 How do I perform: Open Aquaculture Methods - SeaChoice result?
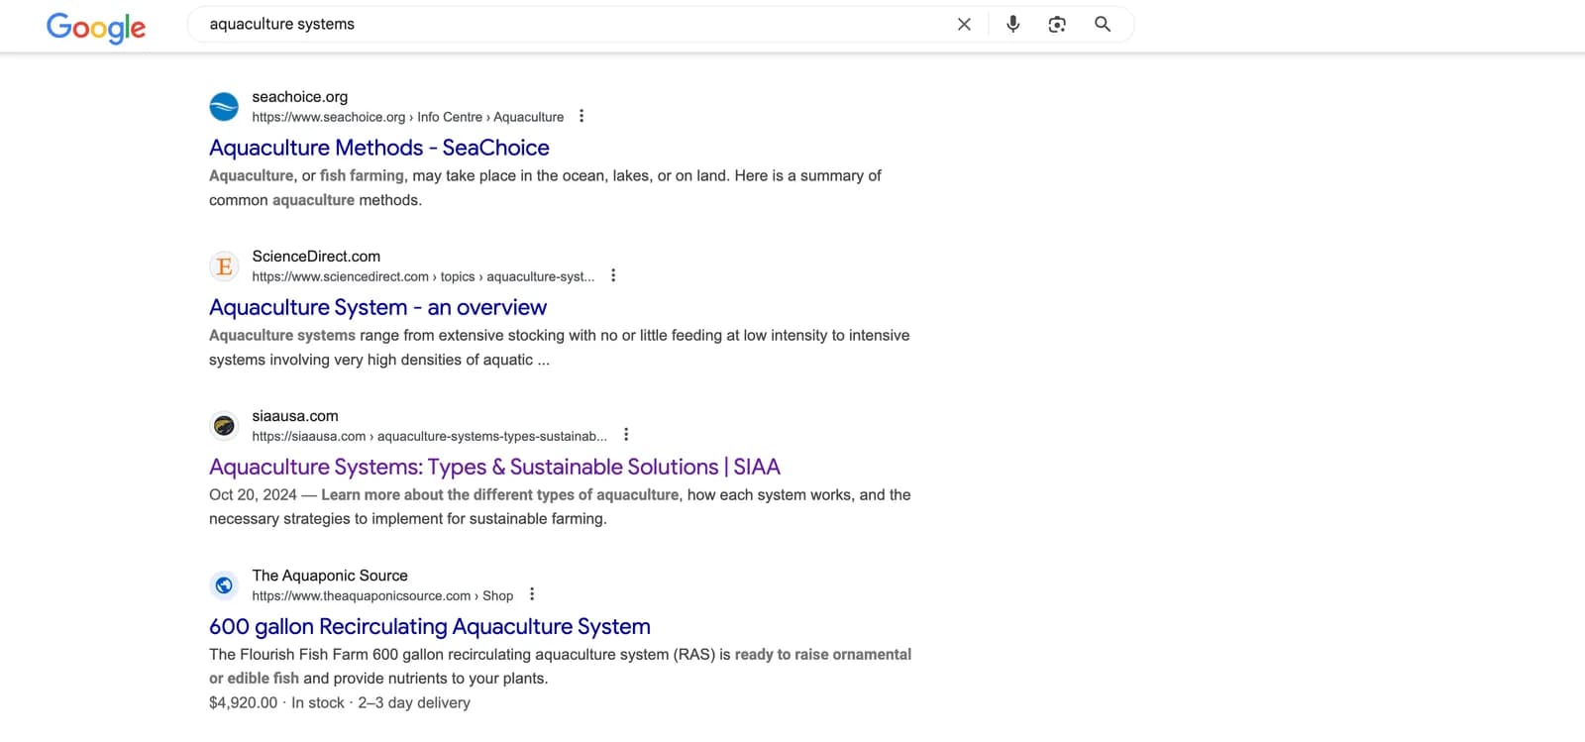coord(379,148)
